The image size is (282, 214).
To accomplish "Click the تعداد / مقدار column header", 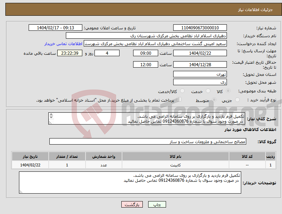I will 67,156.
